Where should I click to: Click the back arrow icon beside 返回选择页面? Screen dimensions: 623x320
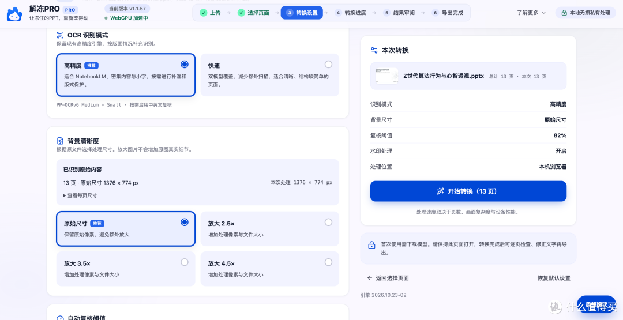click(370, 278)
